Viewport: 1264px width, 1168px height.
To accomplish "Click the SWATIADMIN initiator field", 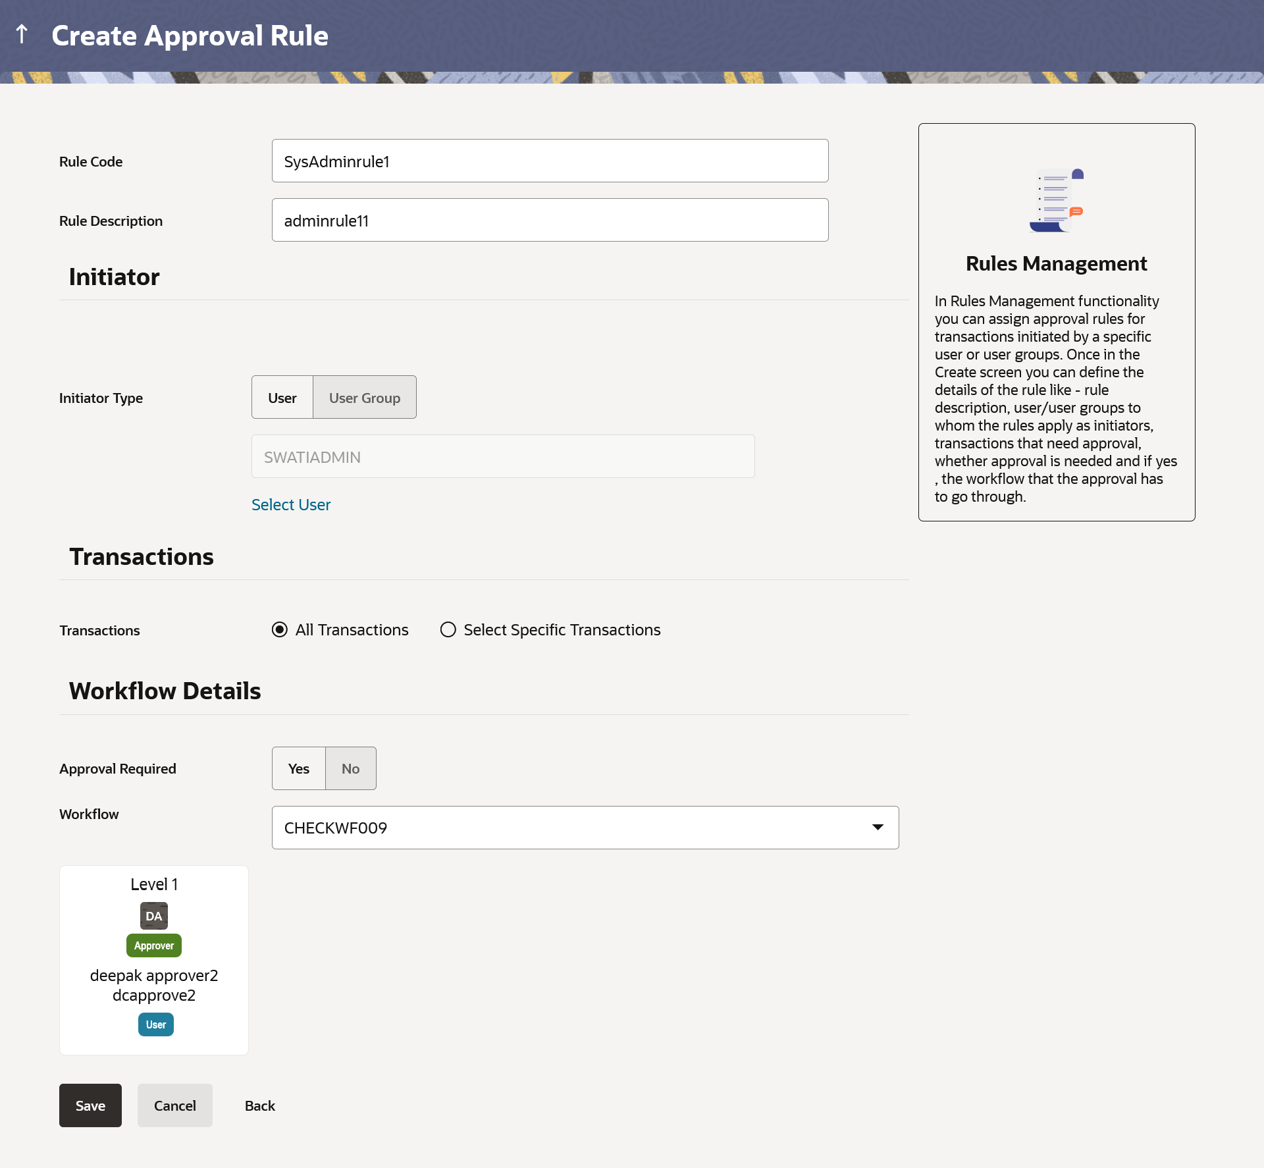I will coord(503,456).
